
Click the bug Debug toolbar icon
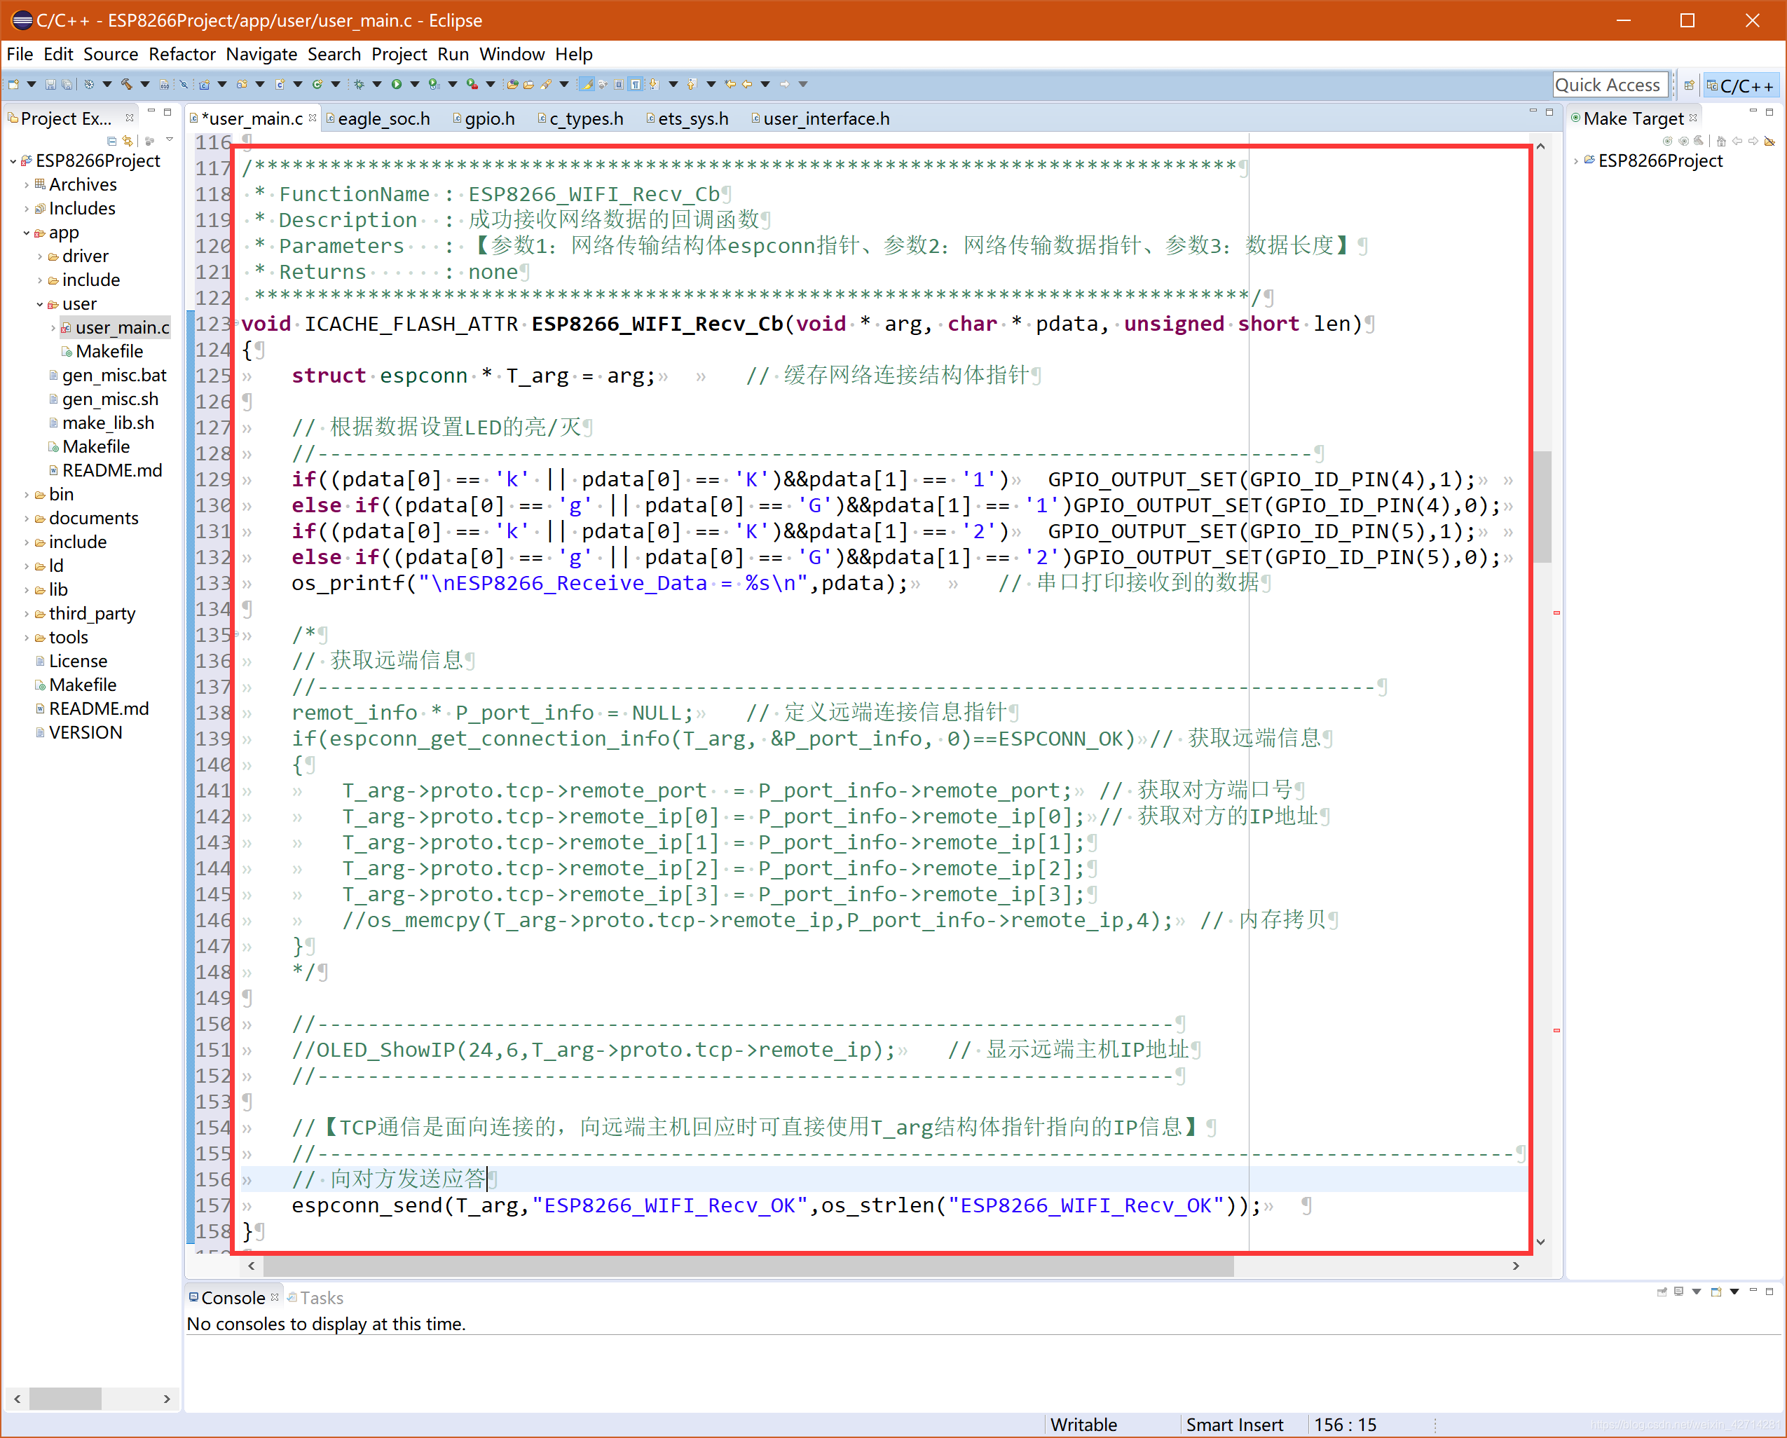pyautogui.click(x=359, y=85)
